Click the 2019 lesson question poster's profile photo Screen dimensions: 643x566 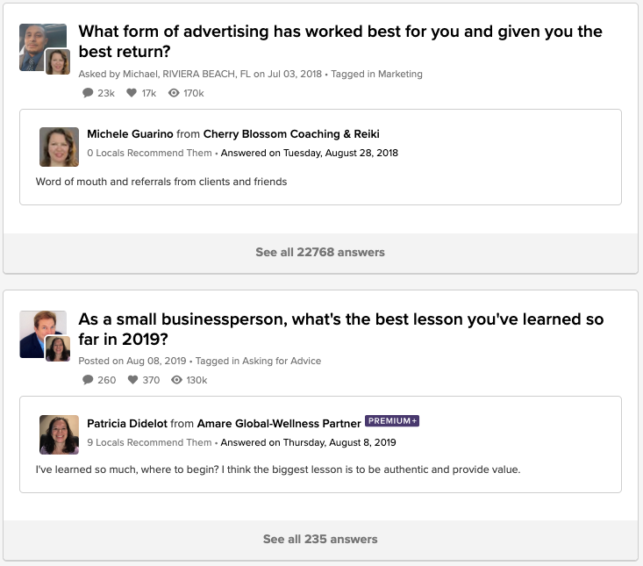pos(39,331)
